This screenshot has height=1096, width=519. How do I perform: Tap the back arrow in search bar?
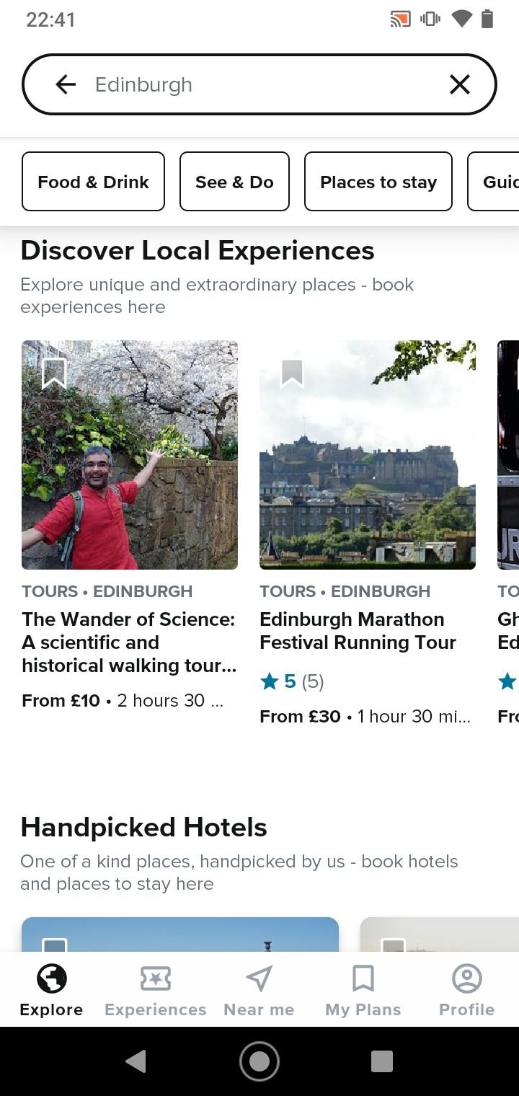(x=66, y=85)
